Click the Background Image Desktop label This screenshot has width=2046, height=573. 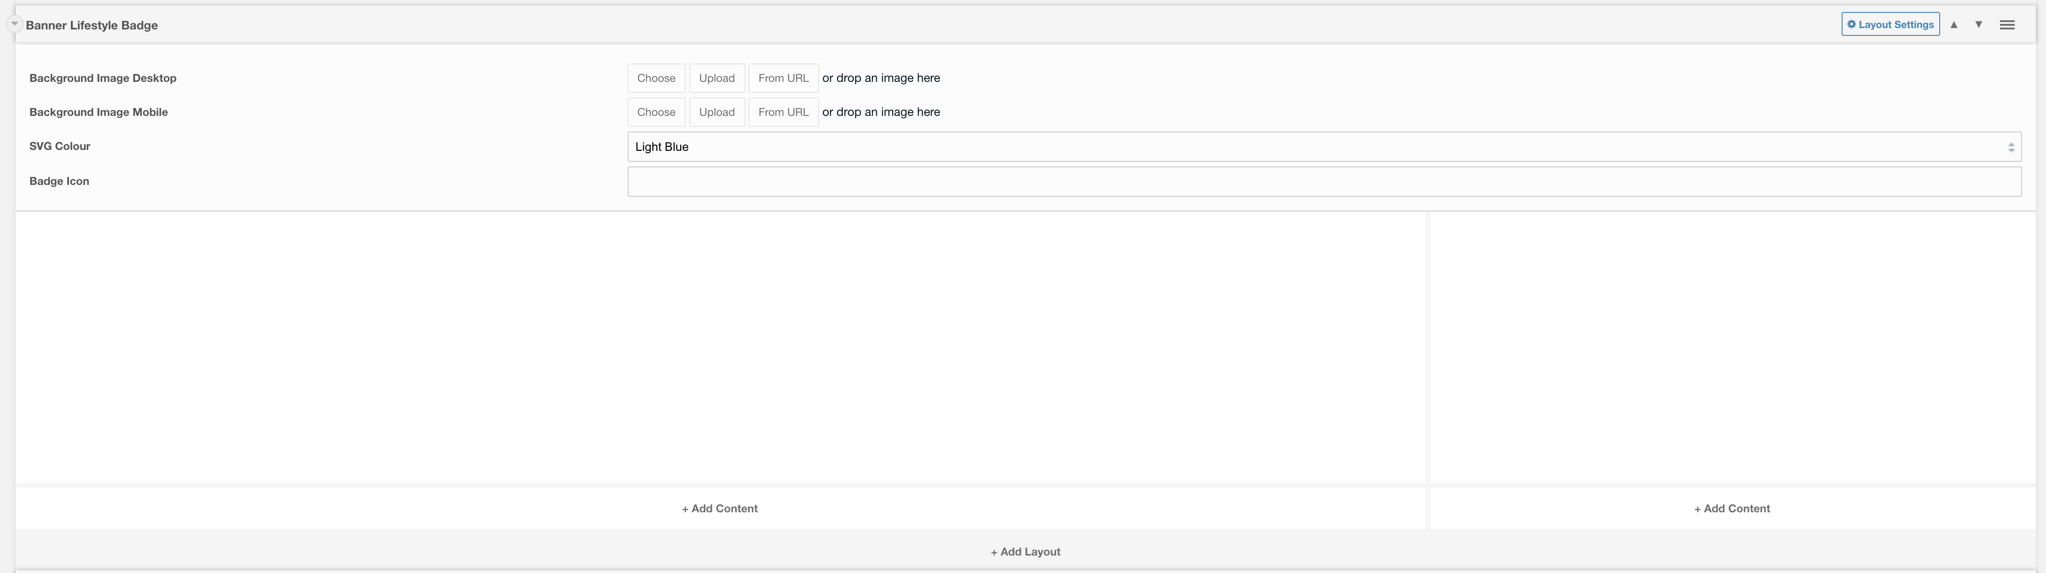click(x=103, y=78)
